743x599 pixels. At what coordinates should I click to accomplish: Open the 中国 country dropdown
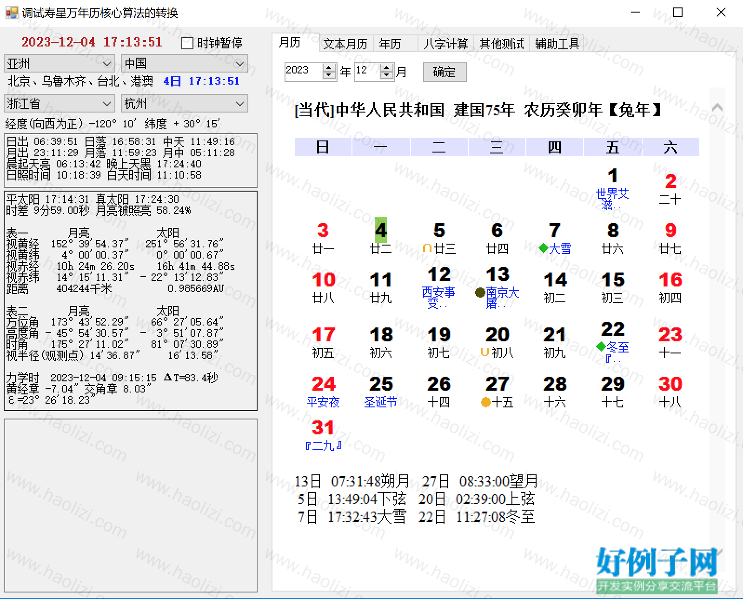184,63
